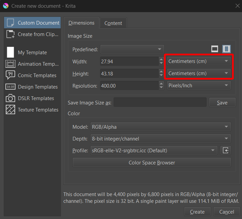This screenshot has width=242, height=219.
Task: Pick DSLR Templates camera icon
Action: coord(10,98)
